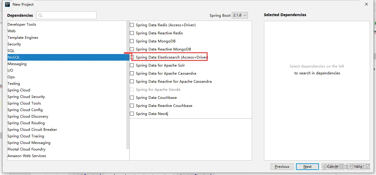Image resolution: width=376 pixels, height=175 pixels.
Task: Select the NoSQL category
Action: [x=68, y=57]
